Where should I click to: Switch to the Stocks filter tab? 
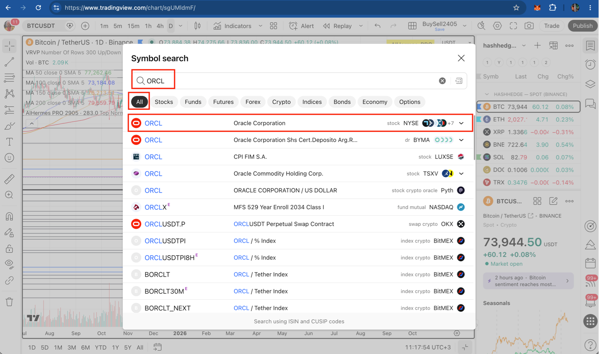click(x=164, y=102)
